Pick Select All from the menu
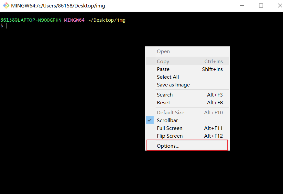Image resolution: width=283 pixels, height=194 pixels. (x=168, y=77)
